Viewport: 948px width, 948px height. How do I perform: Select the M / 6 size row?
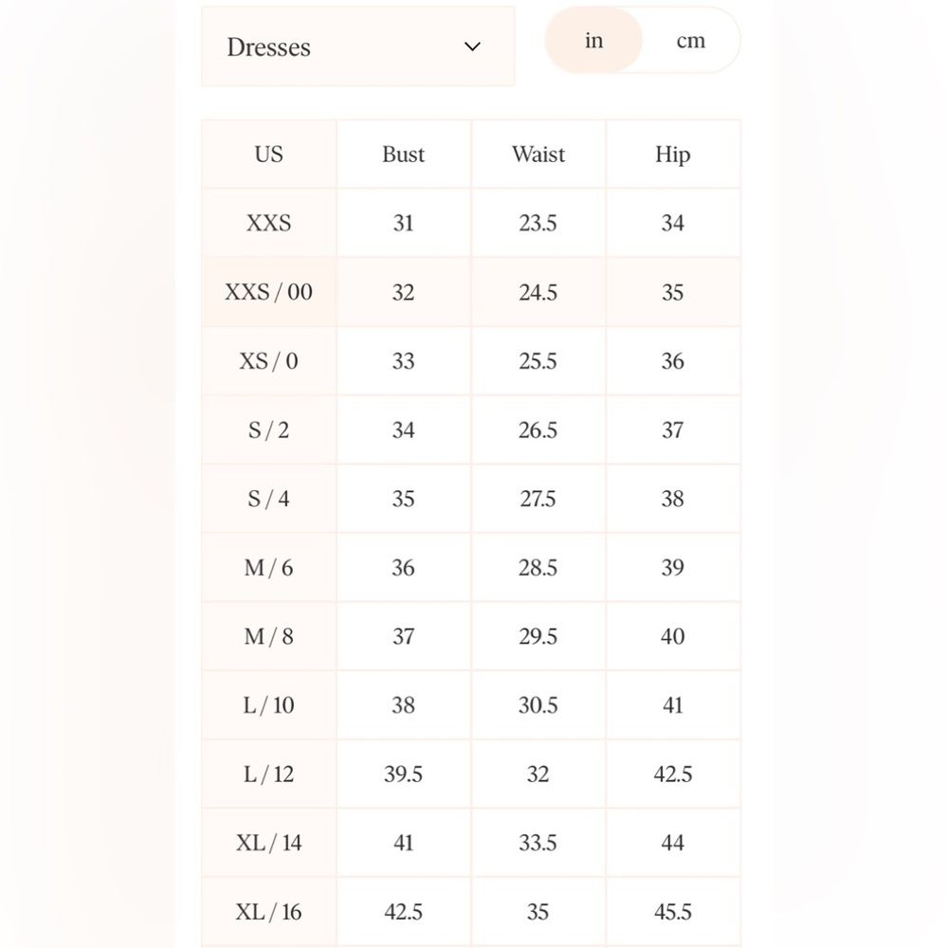click(x=471, y=568)
